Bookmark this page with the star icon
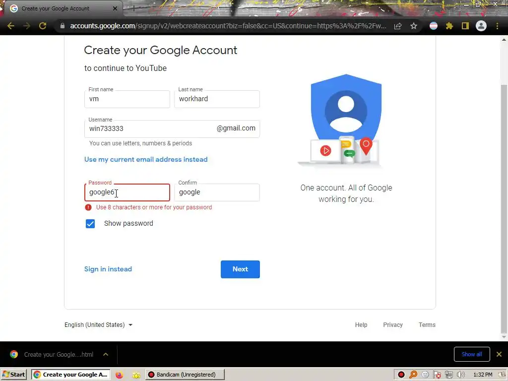This screenshot has height=381, width=508. (414, 26)
